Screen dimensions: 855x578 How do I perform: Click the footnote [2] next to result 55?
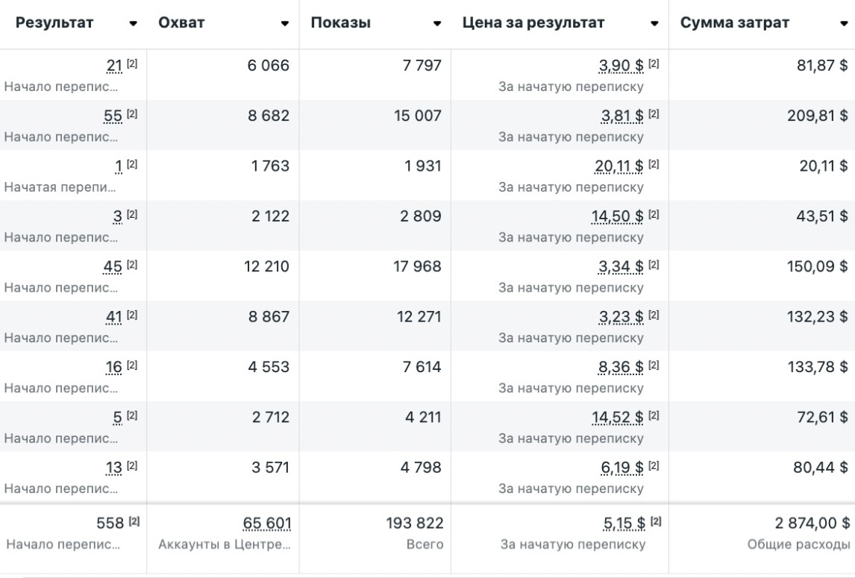(x=132, y=115)
